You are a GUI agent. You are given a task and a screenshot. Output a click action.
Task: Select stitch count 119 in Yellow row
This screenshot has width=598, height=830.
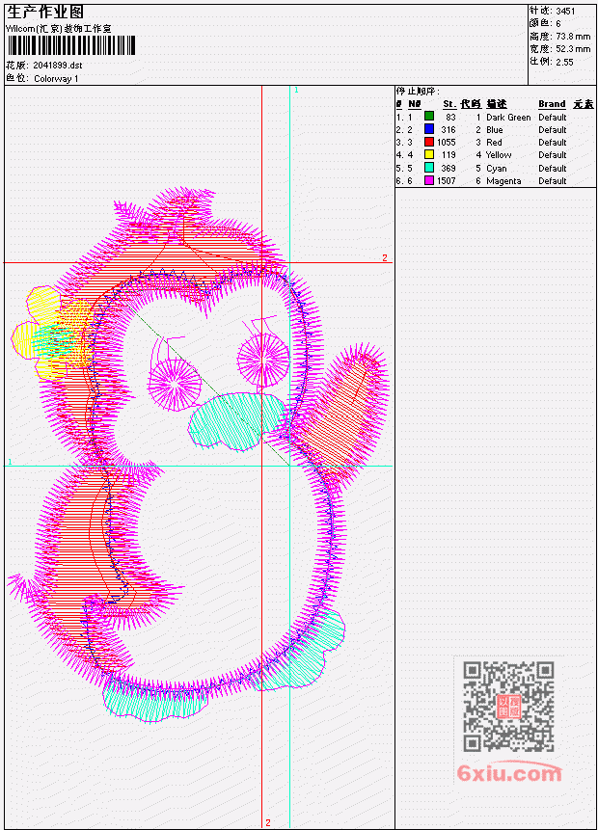click(x=448, y=155)
